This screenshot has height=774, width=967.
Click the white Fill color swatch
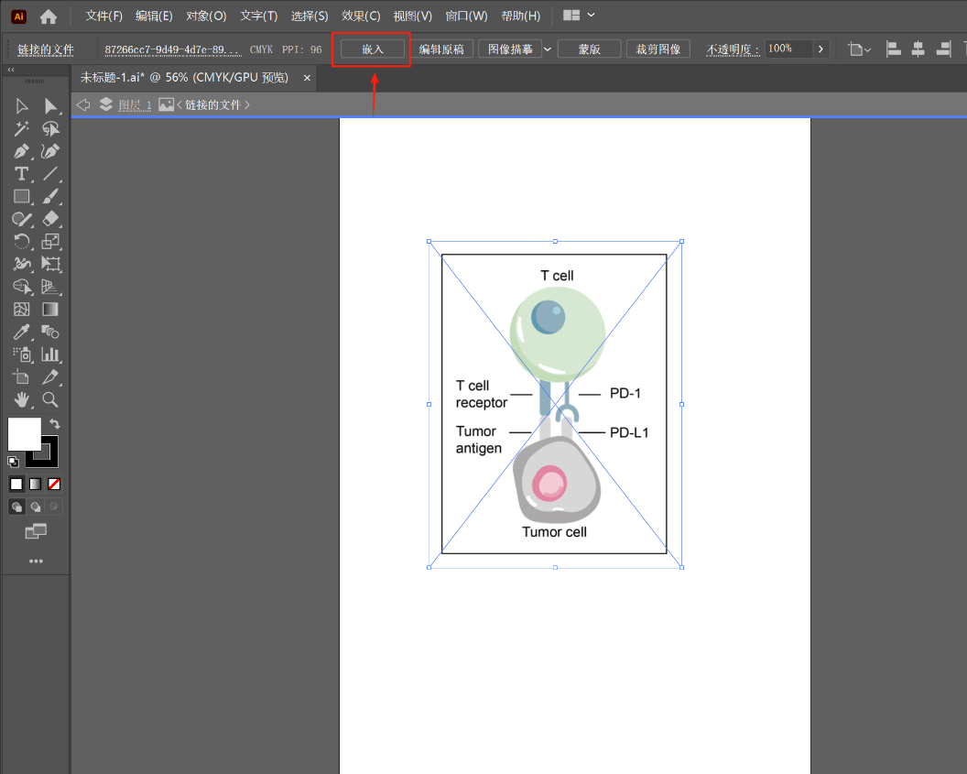point(24,433)
